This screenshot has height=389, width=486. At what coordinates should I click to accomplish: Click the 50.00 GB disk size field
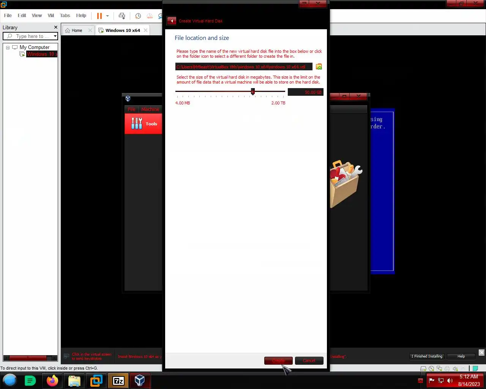(306, 92)
